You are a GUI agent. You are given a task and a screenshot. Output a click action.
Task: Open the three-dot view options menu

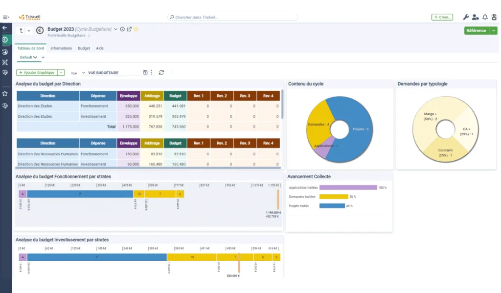(152, 72)
